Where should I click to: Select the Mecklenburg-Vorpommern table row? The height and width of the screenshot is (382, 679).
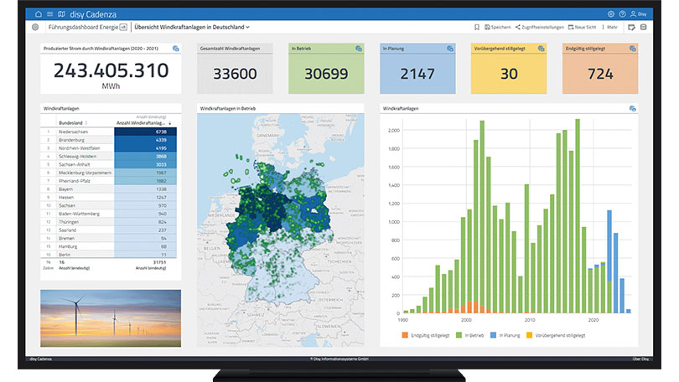pos(109,173)
